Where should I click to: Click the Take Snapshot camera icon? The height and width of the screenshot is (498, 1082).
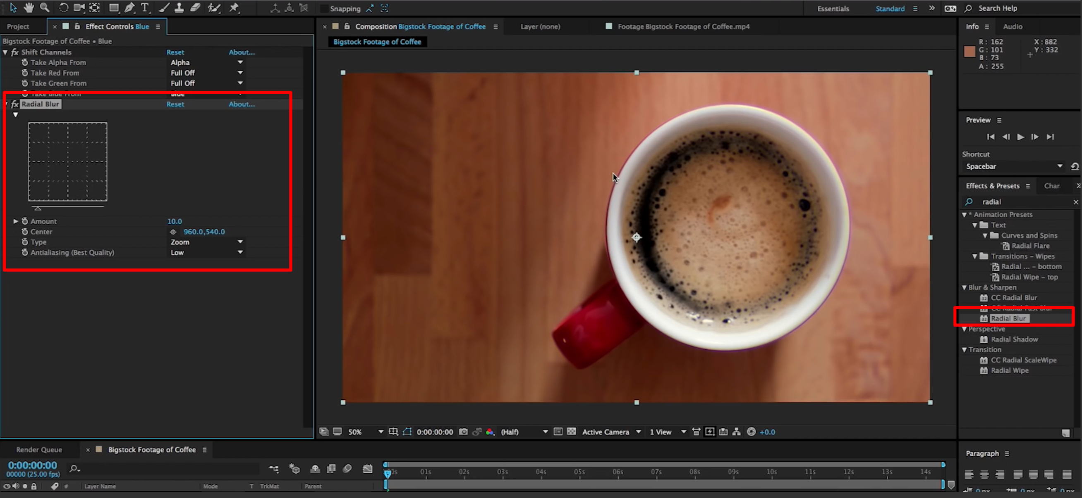click(463, 432)
